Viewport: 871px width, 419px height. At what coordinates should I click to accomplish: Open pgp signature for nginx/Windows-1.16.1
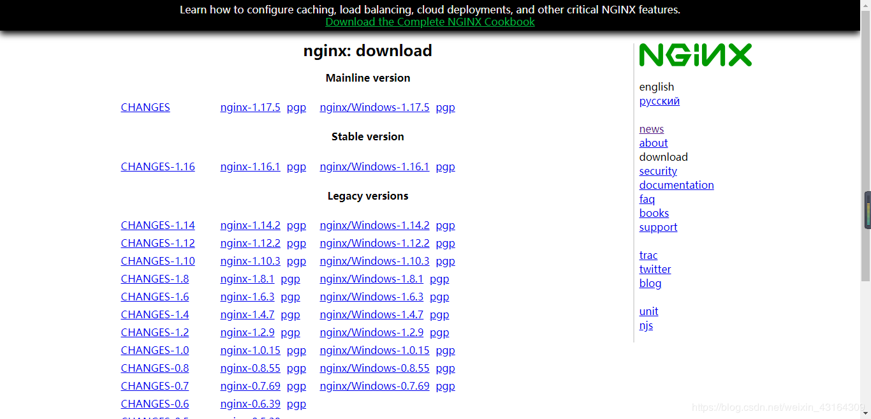click(x=446, y=166)
